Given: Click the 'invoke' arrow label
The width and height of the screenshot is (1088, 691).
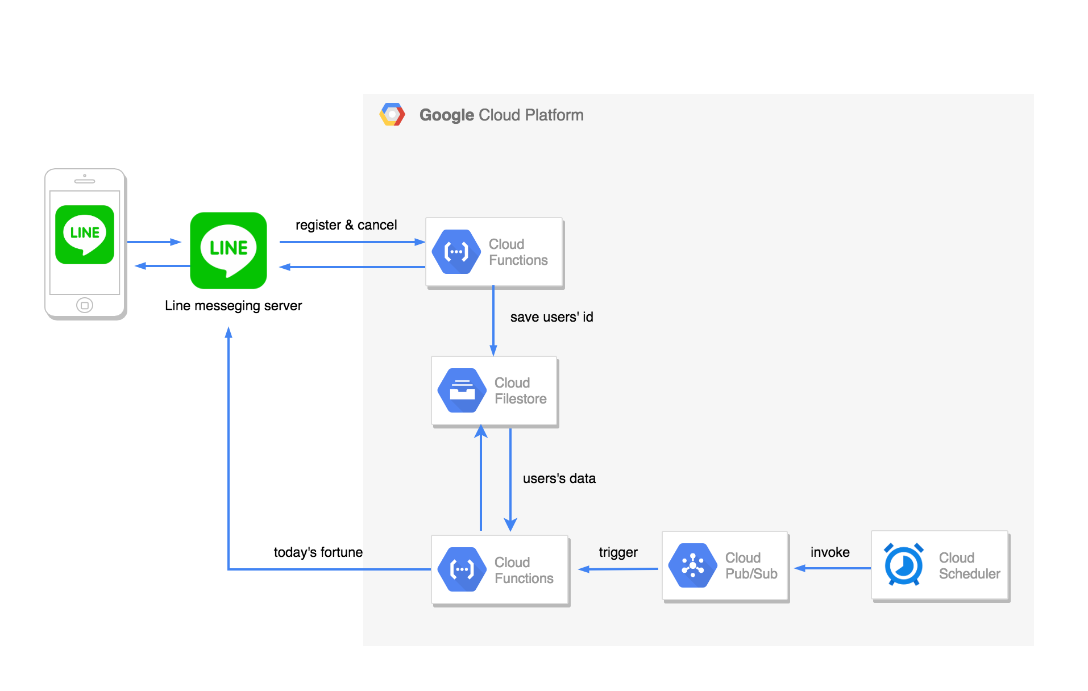Looking at the screenshot, I should [x=830, y=552].
